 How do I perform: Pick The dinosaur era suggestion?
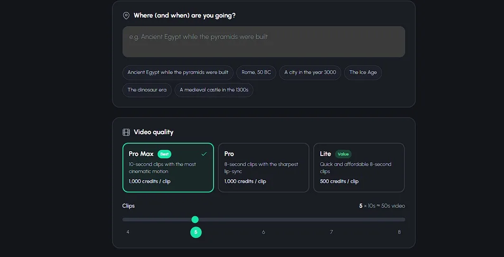click(x=147, y=90)
